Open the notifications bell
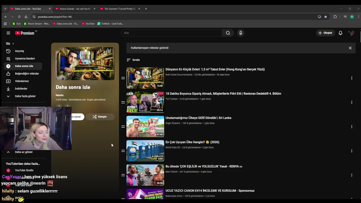Screen dimensions: 361x203 (x=340, y=33)
